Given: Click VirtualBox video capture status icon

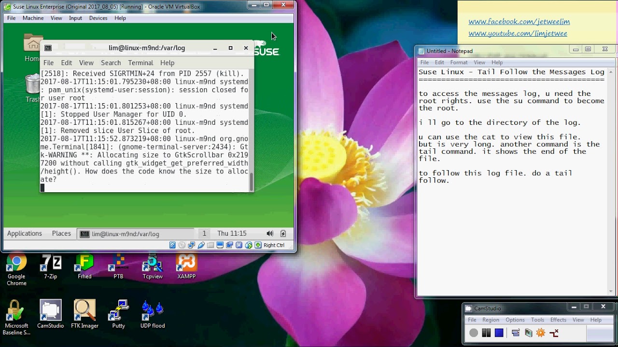Looking at the screenshot, I should click(x=230, y=245).
